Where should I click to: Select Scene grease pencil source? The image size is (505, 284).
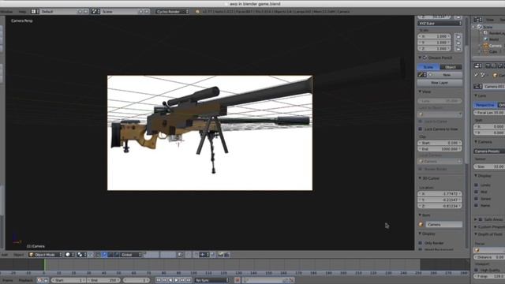pos(428,67)
